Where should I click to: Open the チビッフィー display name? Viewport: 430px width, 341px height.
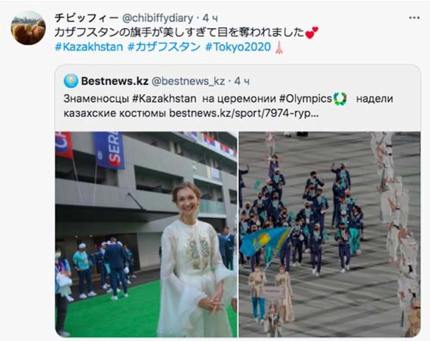click(86, 18)
